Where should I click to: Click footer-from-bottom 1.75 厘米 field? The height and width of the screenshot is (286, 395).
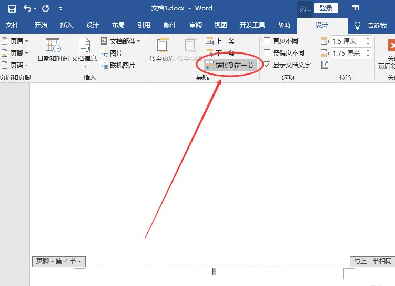[x=348, y=54]
